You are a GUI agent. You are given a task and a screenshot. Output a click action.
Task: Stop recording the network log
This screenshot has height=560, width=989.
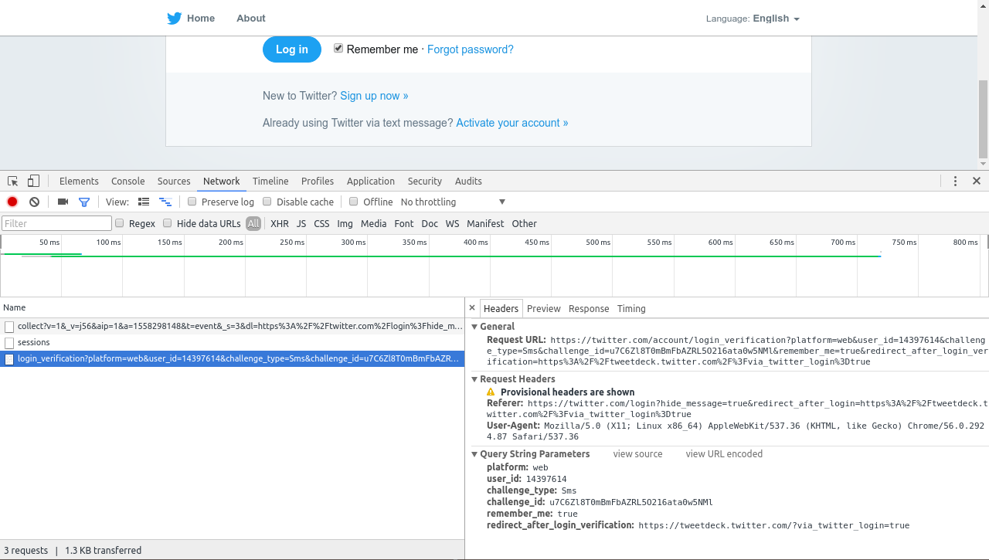(12, 202)
